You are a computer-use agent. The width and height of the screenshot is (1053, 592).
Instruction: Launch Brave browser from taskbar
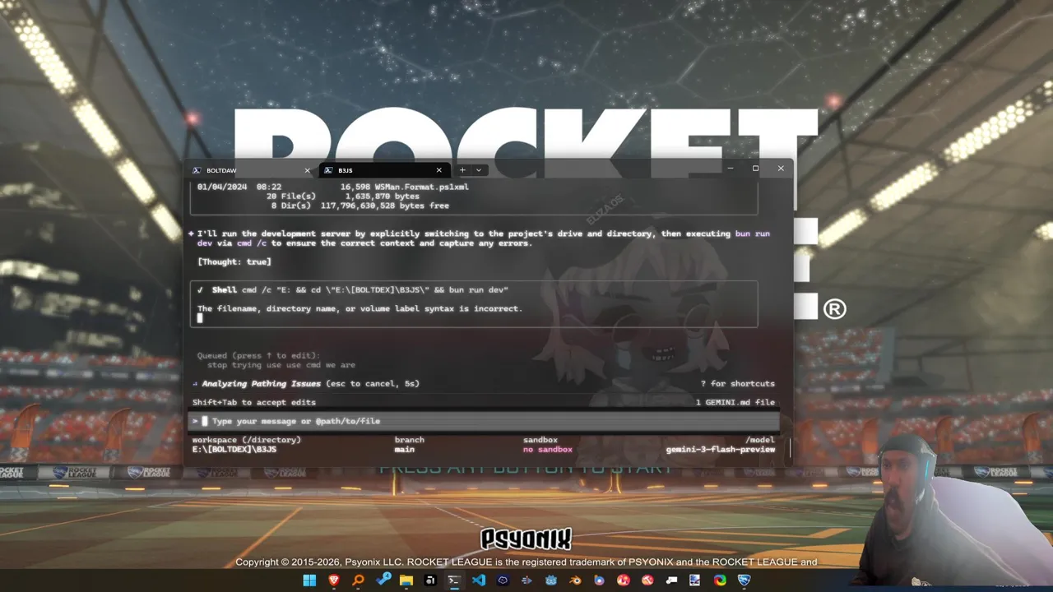tap(334, 580)
